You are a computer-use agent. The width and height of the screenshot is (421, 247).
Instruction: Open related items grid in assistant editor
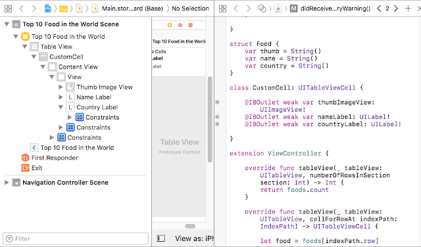tap(222, 9)
